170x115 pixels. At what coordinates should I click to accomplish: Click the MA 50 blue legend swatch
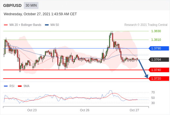pyautogui.click(x=47, y=25)
